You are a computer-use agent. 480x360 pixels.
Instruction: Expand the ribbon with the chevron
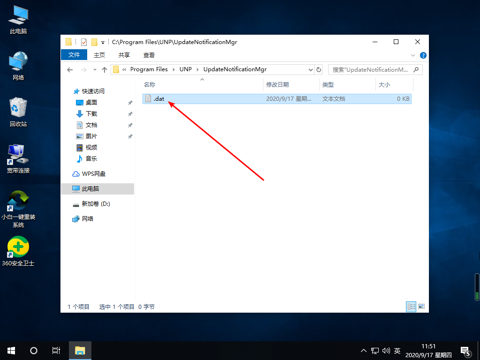point(412,55)
